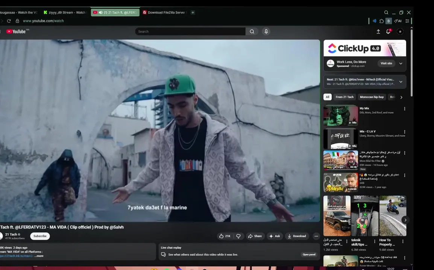Screen dimensions: 434x270
Task: Click the main video player frame
Action: (x=160, y=130)
